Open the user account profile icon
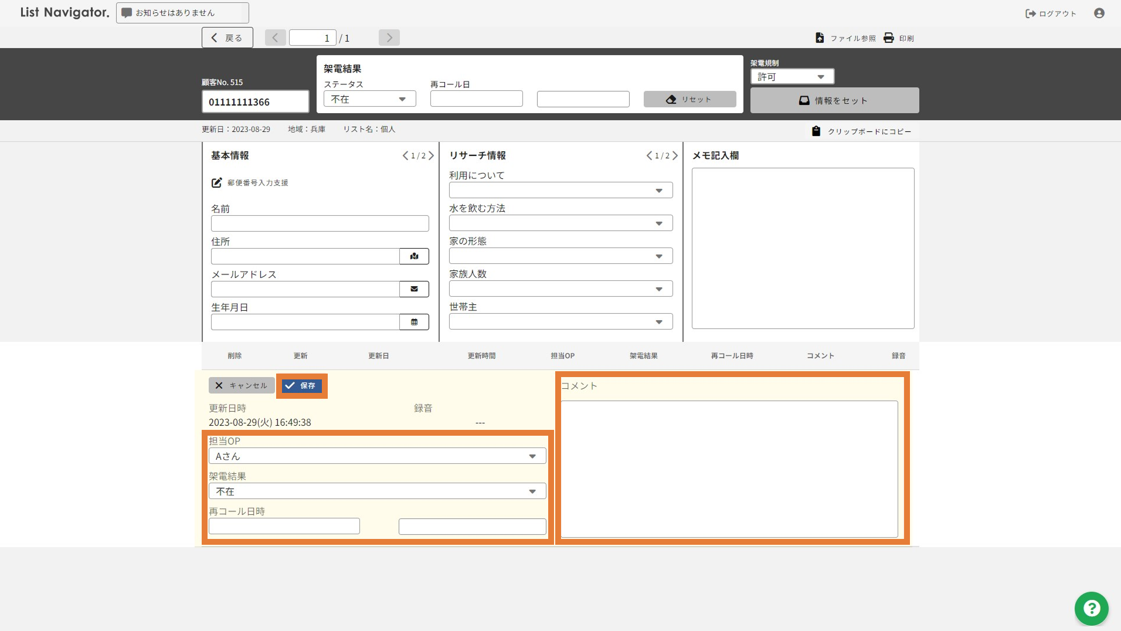The width and height of the screenshot is (1121, 631). tap(1099, 13)
